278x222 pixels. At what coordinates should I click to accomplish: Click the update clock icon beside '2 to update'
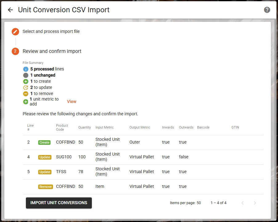[x=26, y=87]
